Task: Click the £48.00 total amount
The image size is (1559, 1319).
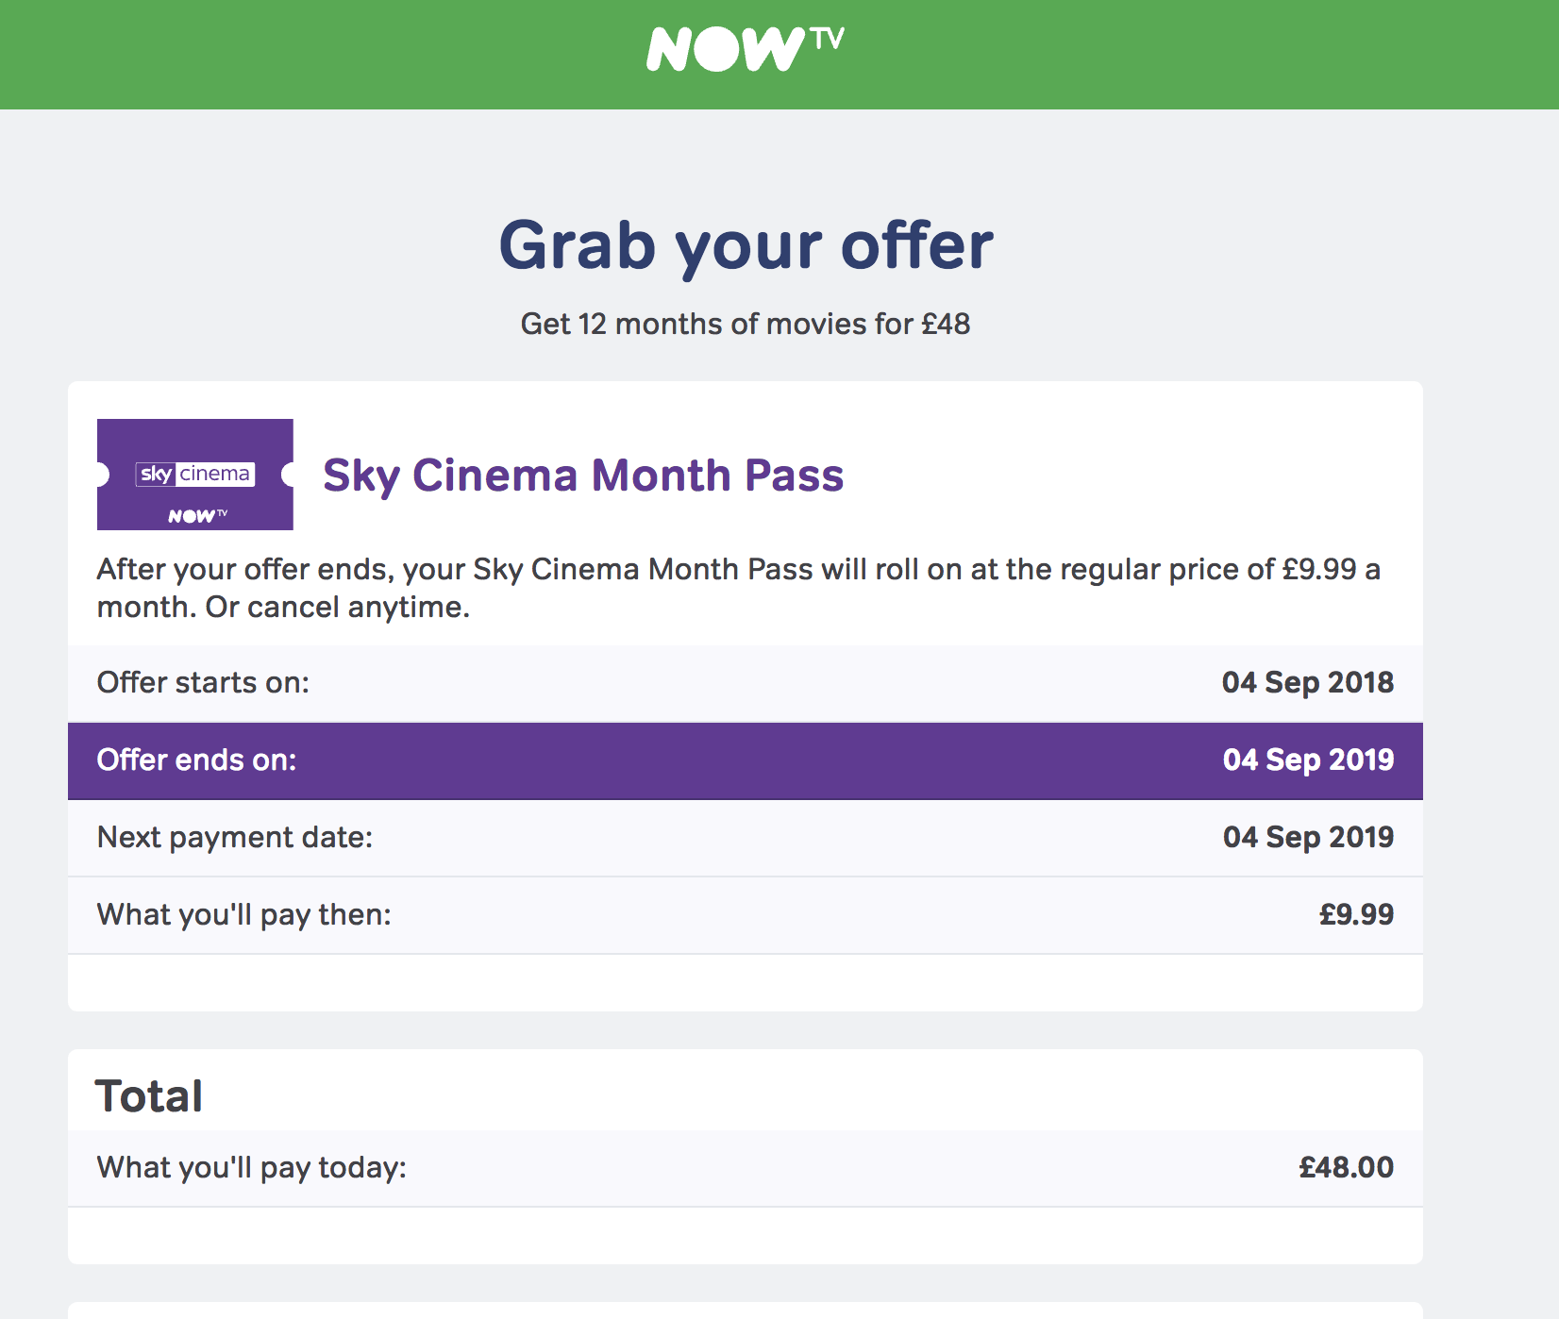Action: [x=1346, y=1167]
